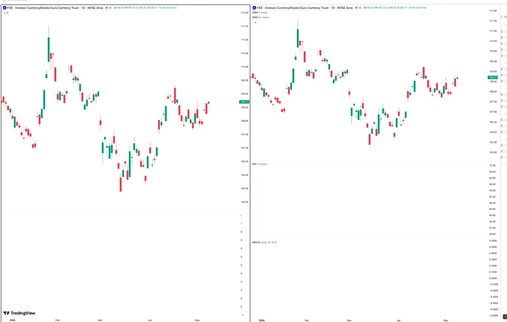Click the 108.71 price label on right chart

pos(493,78)
